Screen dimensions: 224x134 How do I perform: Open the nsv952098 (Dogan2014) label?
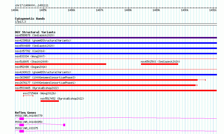[x=31, y=67]
